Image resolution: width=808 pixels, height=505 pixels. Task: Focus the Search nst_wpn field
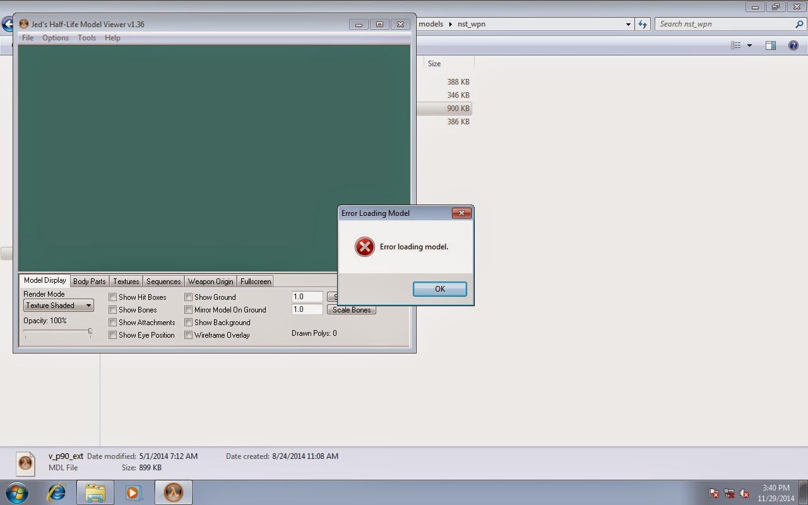coord(725,24)
